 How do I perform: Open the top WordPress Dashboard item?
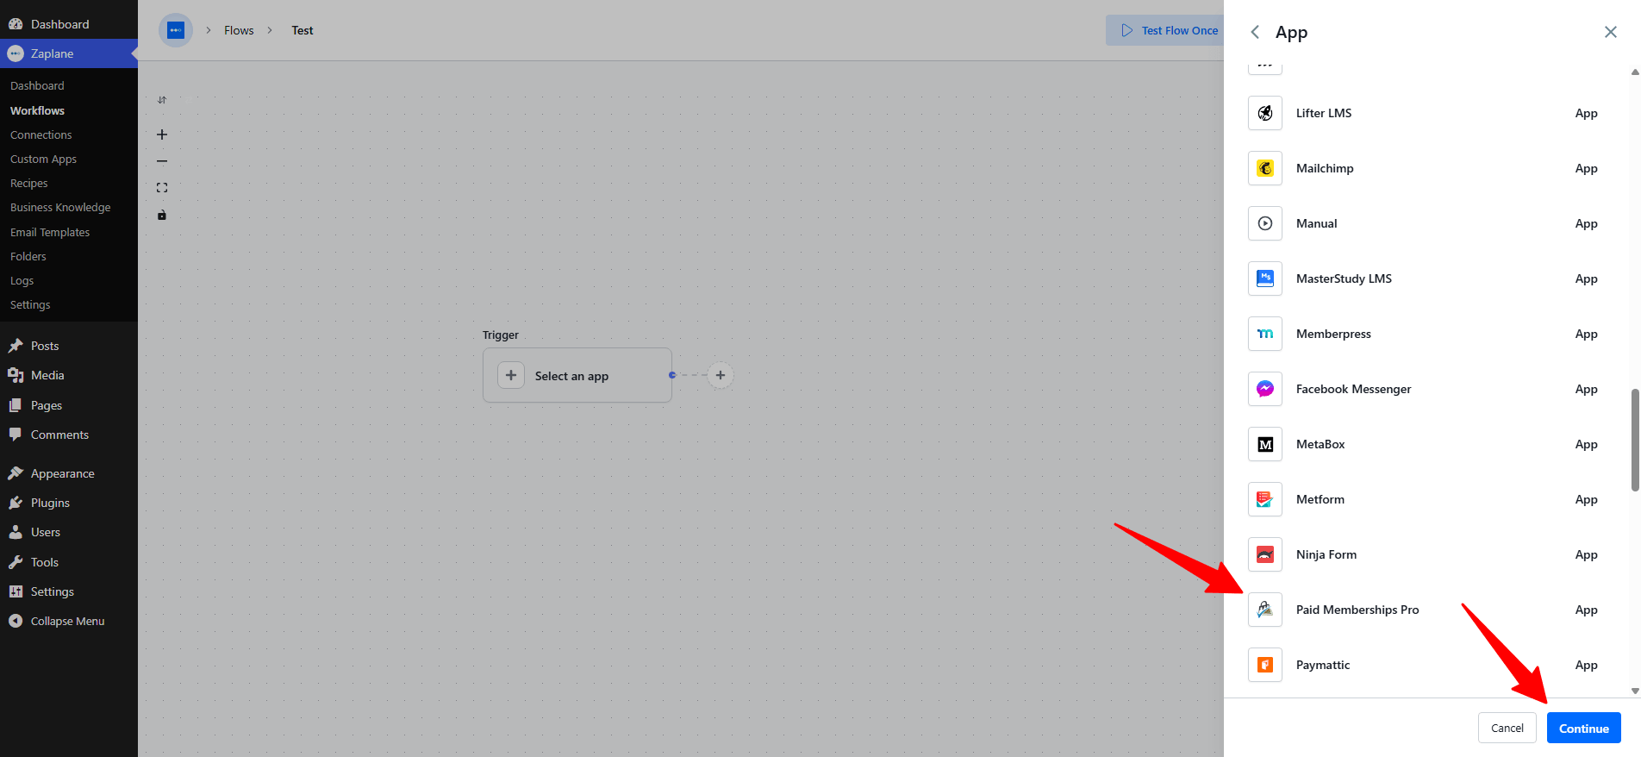pos(69,24)
